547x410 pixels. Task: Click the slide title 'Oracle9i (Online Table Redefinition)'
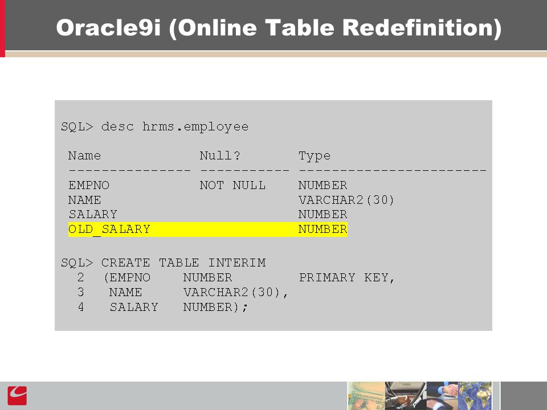click(279, 27)
